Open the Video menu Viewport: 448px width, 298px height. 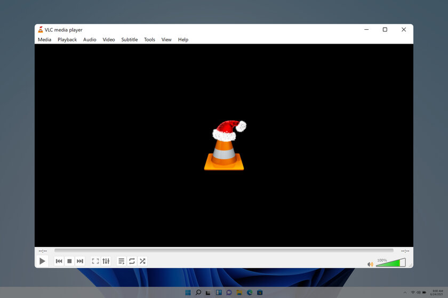coord(109,39)
